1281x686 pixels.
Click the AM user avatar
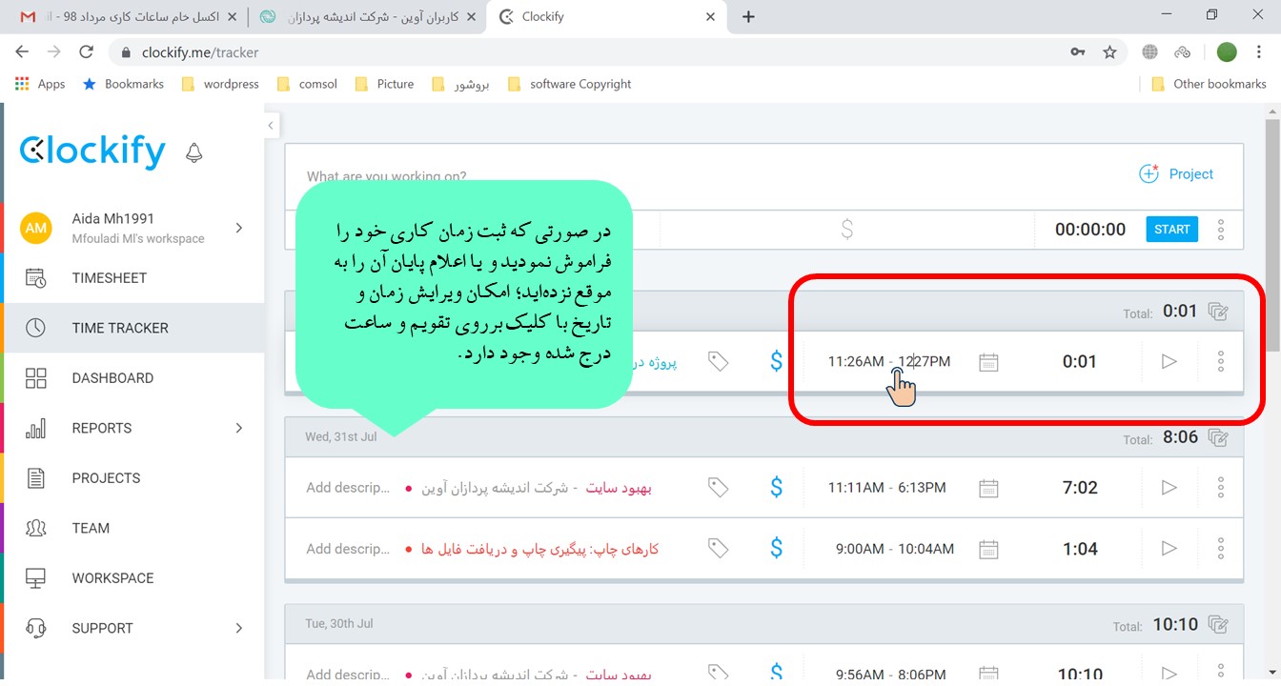coord(36,228)
